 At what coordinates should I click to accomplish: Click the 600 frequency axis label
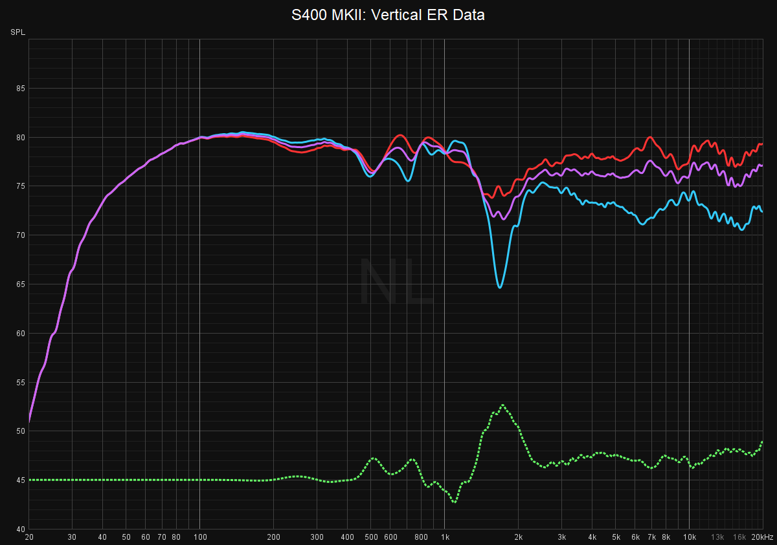point(390,537)
